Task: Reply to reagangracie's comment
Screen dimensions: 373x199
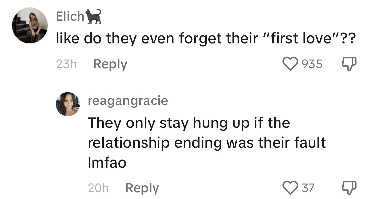Action: [x=142, y=188]
